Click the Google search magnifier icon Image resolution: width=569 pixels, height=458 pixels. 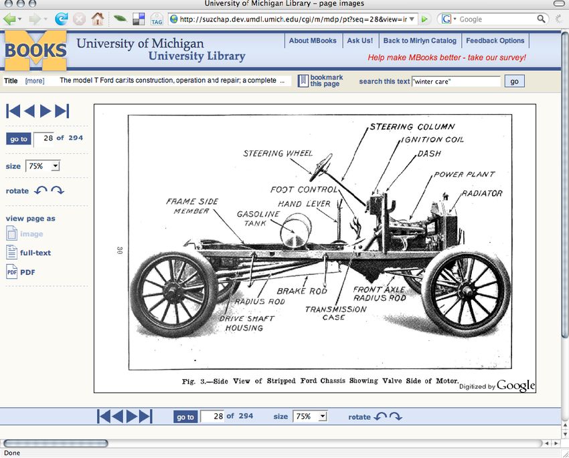541,19
